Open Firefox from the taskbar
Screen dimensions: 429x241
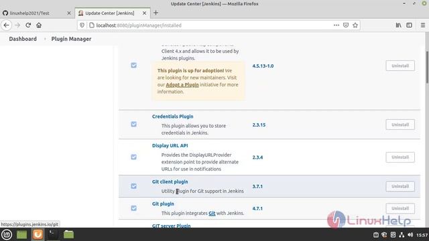pos(38,234)
